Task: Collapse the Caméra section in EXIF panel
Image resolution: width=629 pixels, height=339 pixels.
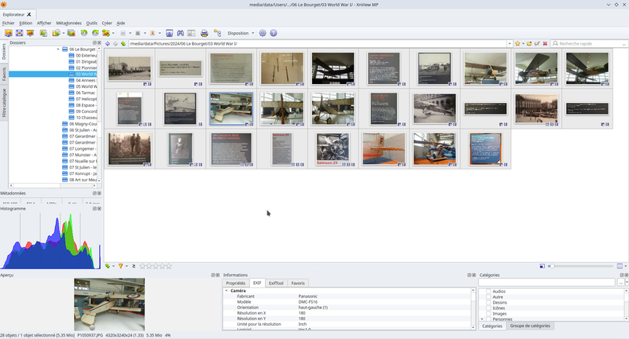Action: [x=226, y=290]
